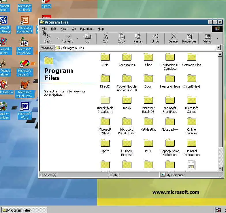The height and width of the screenshot is (213, 226).
Task: Select the Opera folder in Program Files
Action: (x=105, y=146)
